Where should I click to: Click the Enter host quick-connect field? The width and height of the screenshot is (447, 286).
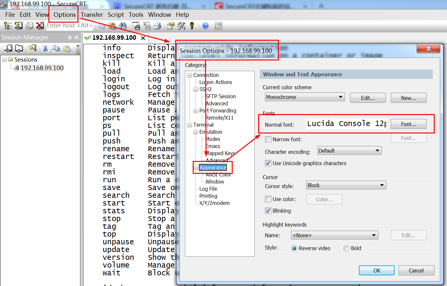click(70, 26)
